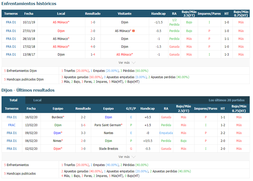Image resolution: width=253 pixels, height=181 pixels.
Task: Click the 2-2 result of Burdeos match
Action: pyautogui.click(x=83, y=117)
